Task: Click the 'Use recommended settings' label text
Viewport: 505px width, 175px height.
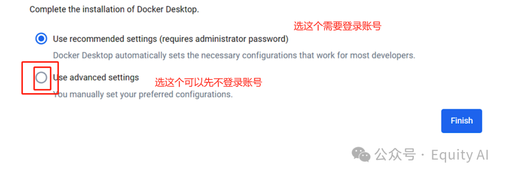Action: 106,39
